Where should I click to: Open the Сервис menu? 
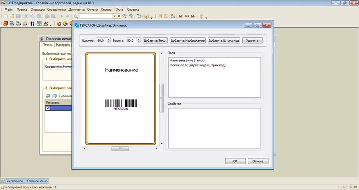[106, 9]
